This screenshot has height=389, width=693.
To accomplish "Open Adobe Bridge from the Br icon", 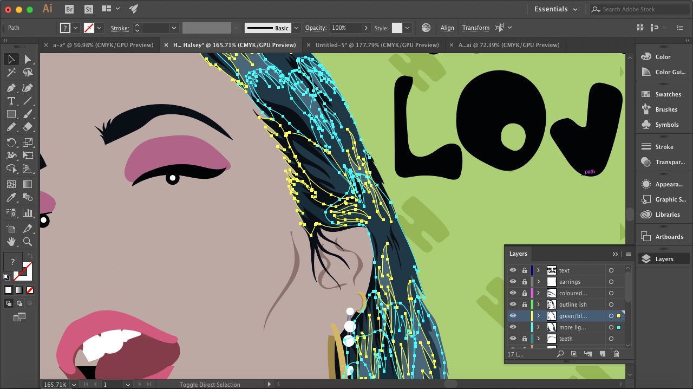I will click(x=69, y=9).
